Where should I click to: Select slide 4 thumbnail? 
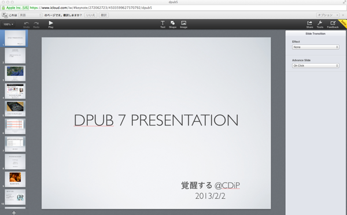tap(15, 91)
